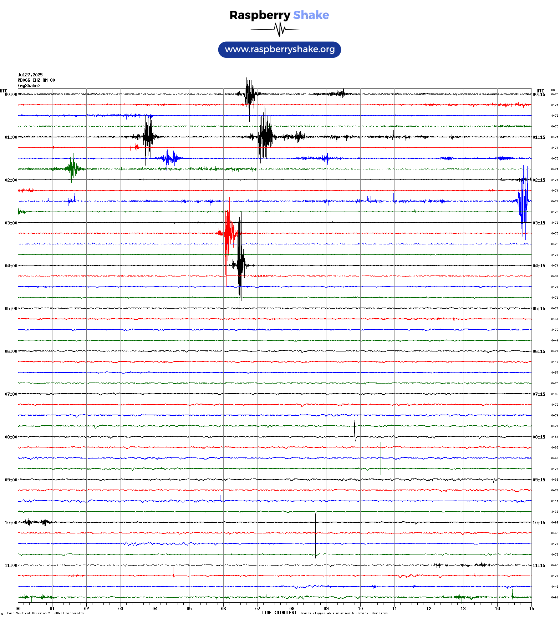Click the 08:15 time label on right axis
Image resolution: width=560 pixels, height=618 pixels.
(x=539, y=437)
